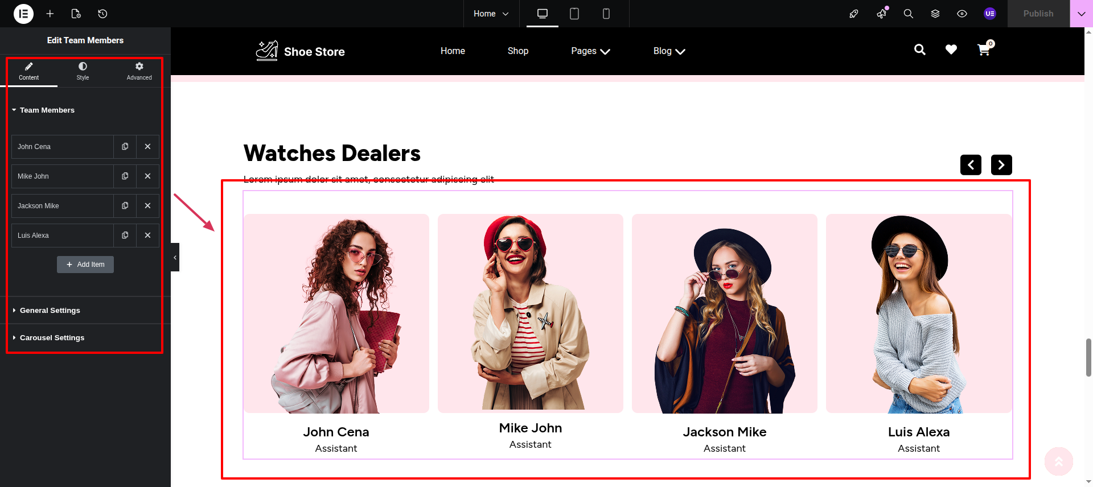
Task: Switch to mobile device view
Action: click(x=606, y=14)
